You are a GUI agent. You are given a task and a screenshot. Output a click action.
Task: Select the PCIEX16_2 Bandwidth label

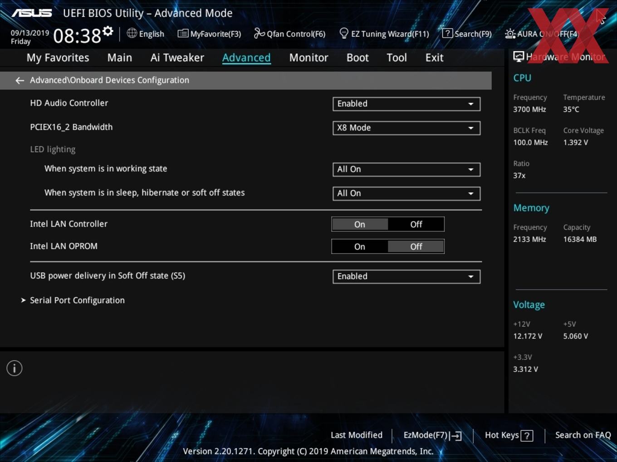(x=71, y=127)
